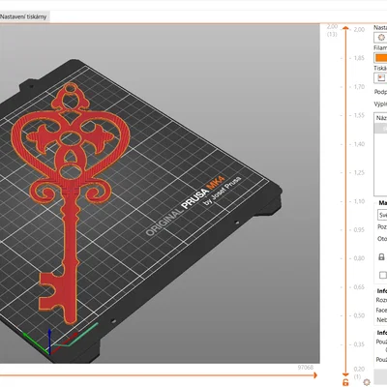Image resolution: width=387 pixels, height=387 pixels.
Task: Open the Nastavení tiskárny tab
Action: coord(23,16)
